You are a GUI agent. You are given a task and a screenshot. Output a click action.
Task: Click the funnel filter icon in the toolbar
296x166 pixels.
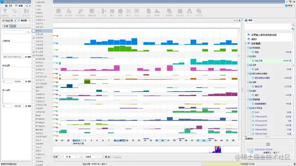5,11
